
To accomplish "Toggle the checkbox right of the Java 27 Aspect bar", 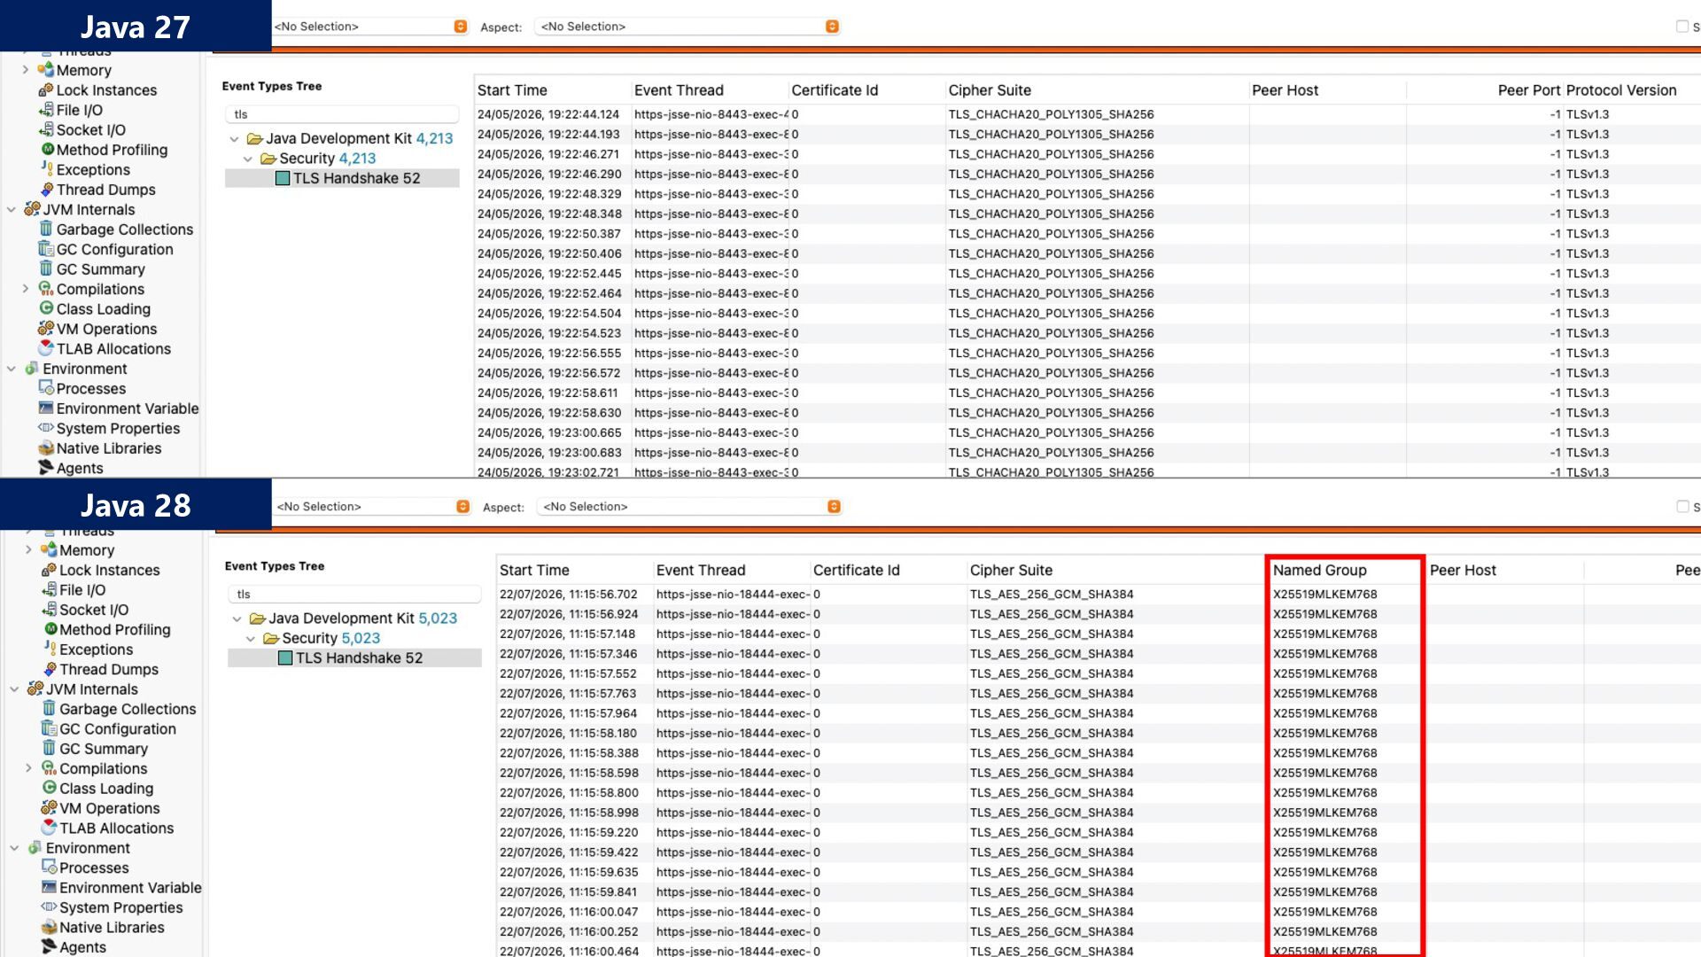I will [1682, 27].
